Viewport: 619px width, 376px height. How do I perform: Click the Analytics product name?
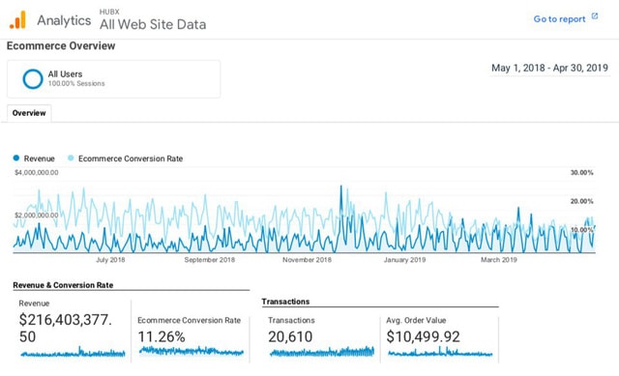64,20
